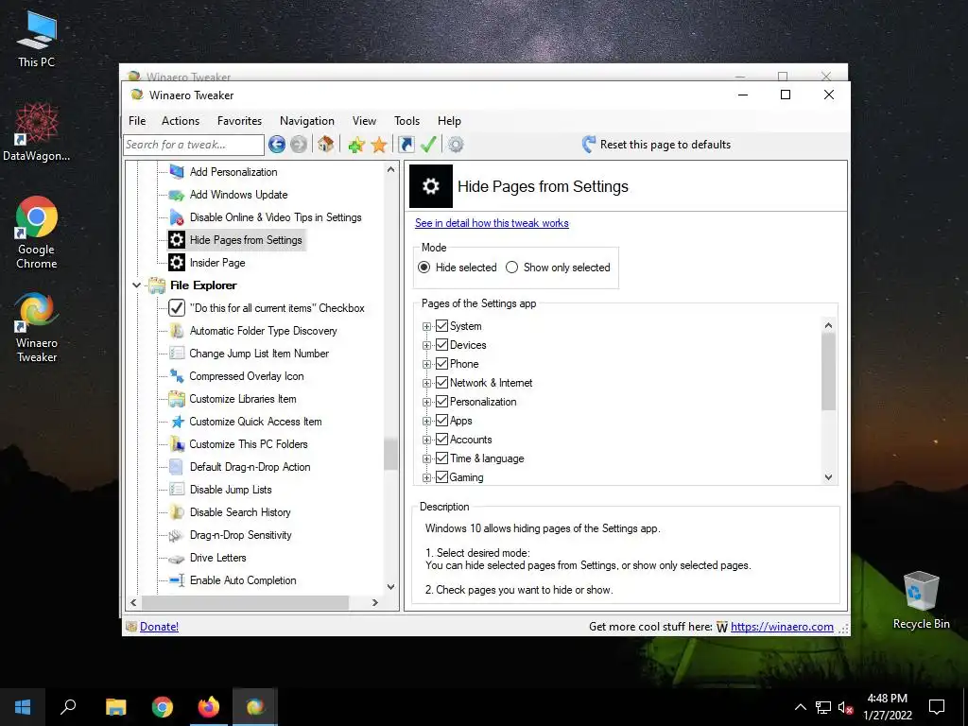Collapse the File Explorer category
968x726 pixels.
tap(136, 285)
